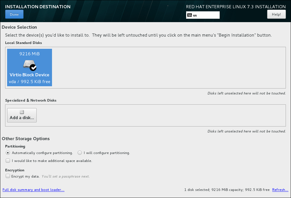Click RED HAT ENTERPRISE LINUX 7.3 INSTALLATION text

[x=236, y=7]
